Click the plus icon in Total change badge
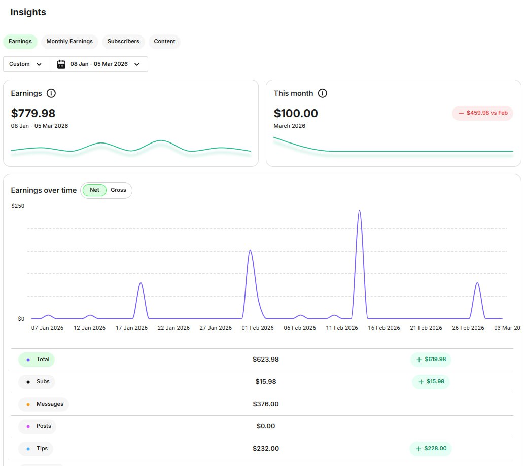 pos(419,360)
